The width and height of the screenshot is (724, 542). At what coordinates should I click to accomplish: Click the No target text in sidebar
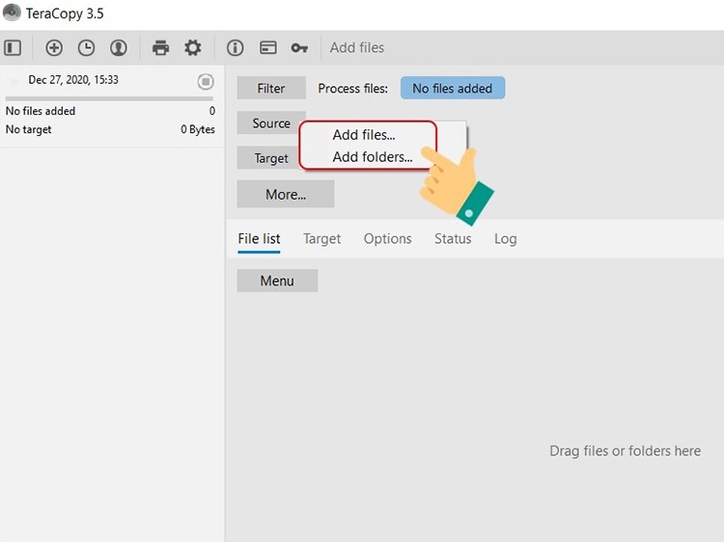click(x=28, y=129)
